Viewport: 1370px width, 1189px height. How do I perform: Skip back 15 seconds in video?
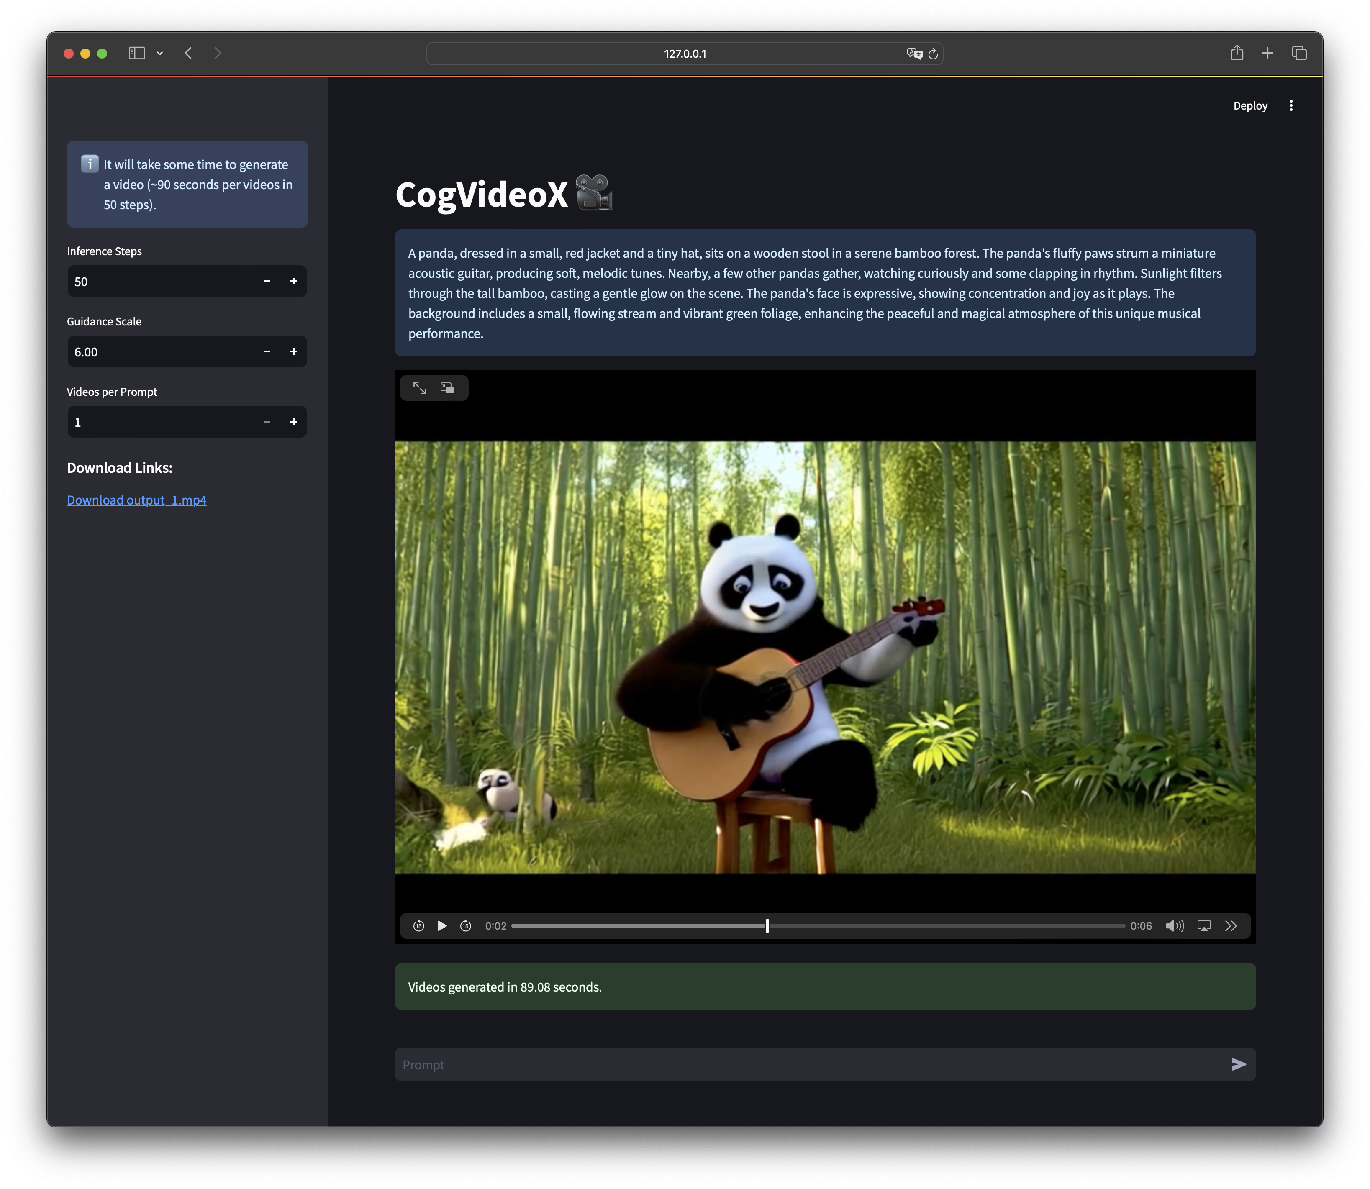419,925
